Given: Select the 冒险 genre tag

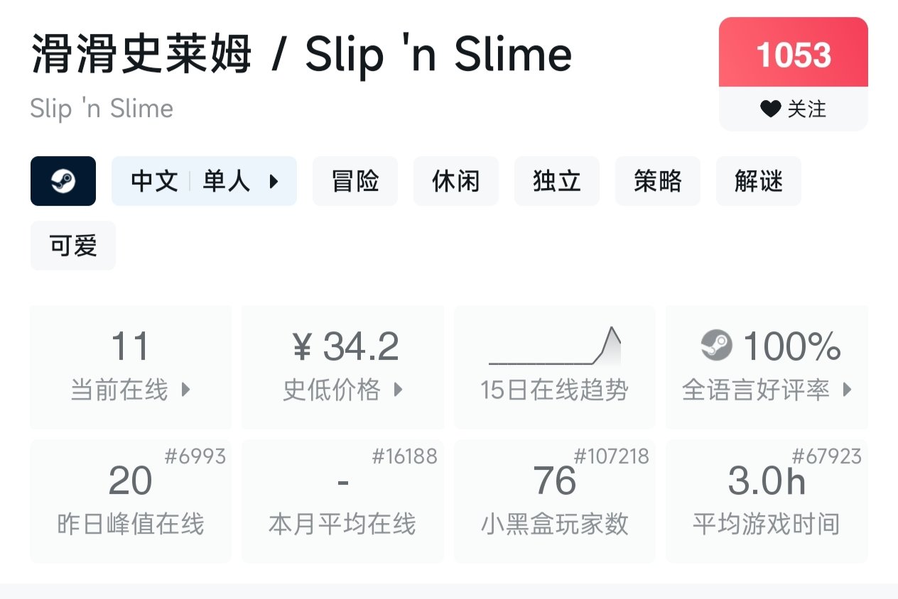Looking at the screenshot, I should click(x=355, y=181).
